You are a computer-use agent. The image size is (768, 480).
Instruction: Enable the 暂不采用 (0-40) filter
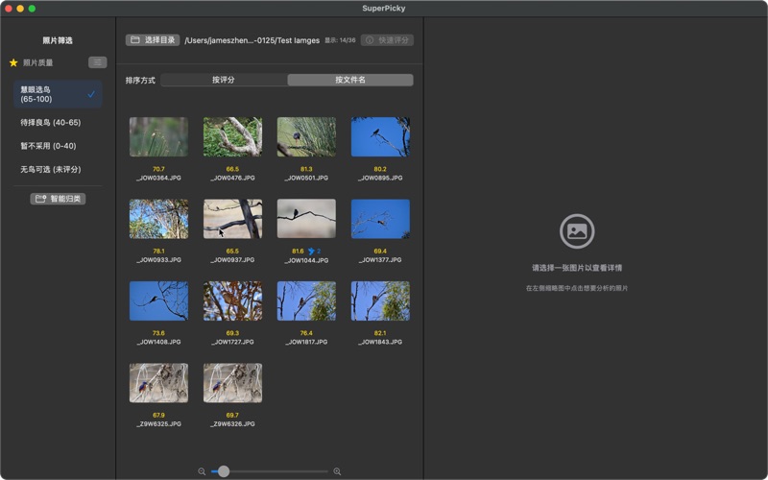pyautogui.click(x=48, y=146)
